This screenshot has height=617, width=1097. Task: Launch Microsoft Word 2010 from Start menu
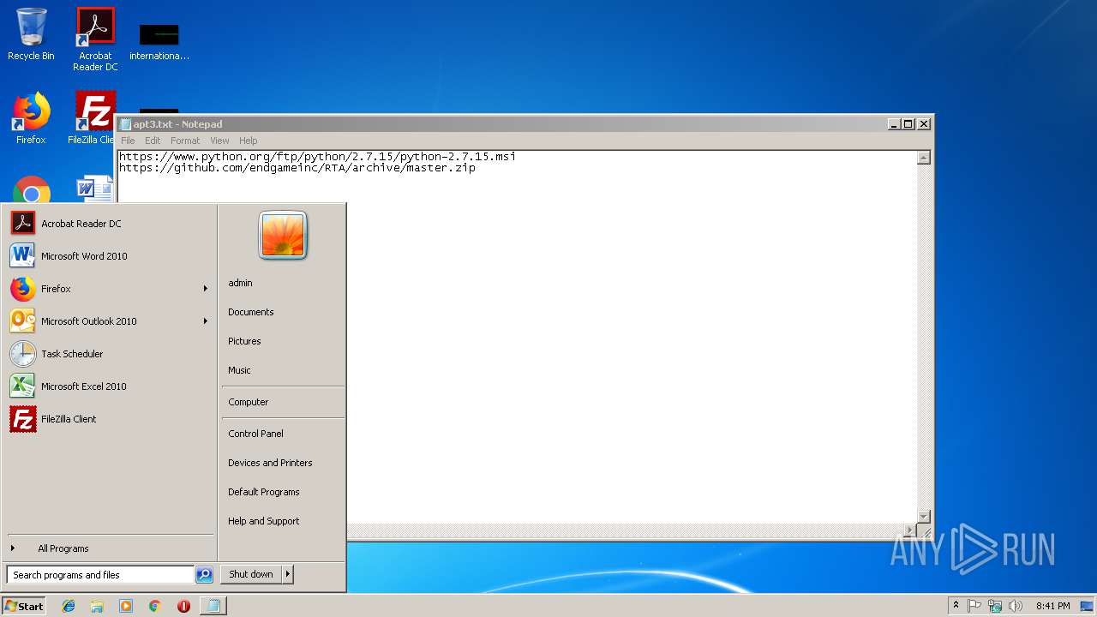pos(109,256)
